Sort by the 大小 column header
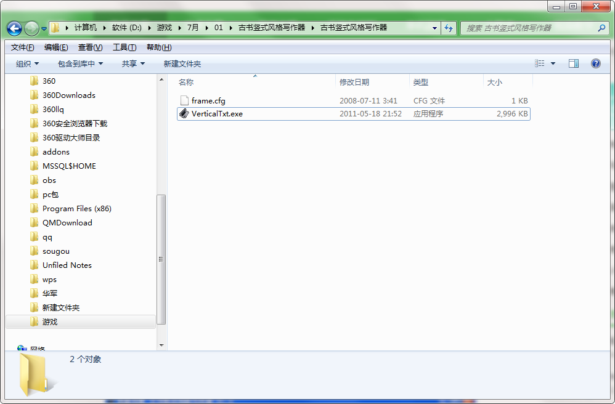Image resolution: width=615 pixels, height=404 pixels. [x=494, y=83]
